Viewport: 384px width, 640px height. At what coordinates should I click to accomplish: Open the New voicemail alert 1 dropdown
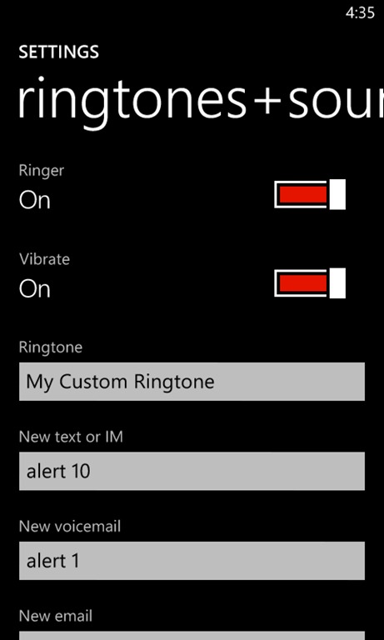coord(192,561)
